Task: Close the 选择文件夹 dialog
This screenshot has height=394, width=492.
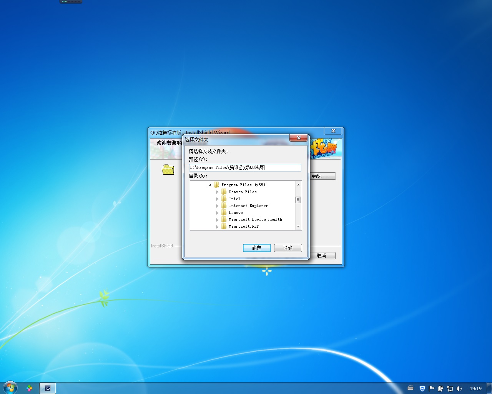Action: click(299, 138)
